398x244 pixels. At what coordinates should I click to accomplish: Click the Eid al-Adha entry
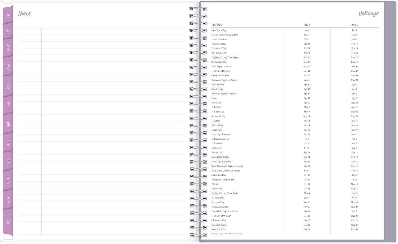[217, 143]
